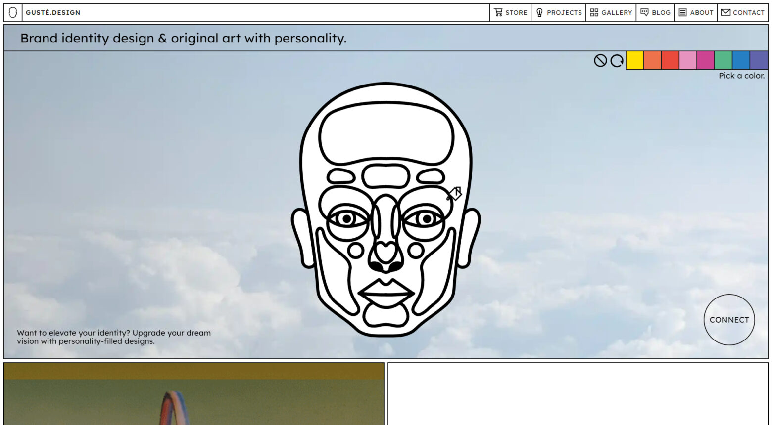Screen dimensions: 772x425
Task: Click the GUSTÉ.DESIGN wordmark
Action: click(53, 12)
